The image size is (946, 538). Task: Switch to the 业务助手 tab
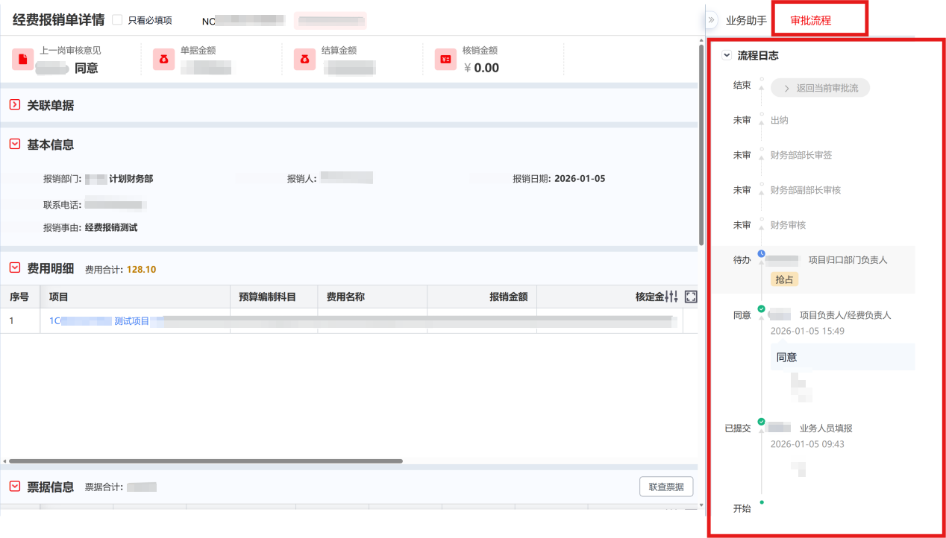(x=746, y=20)
